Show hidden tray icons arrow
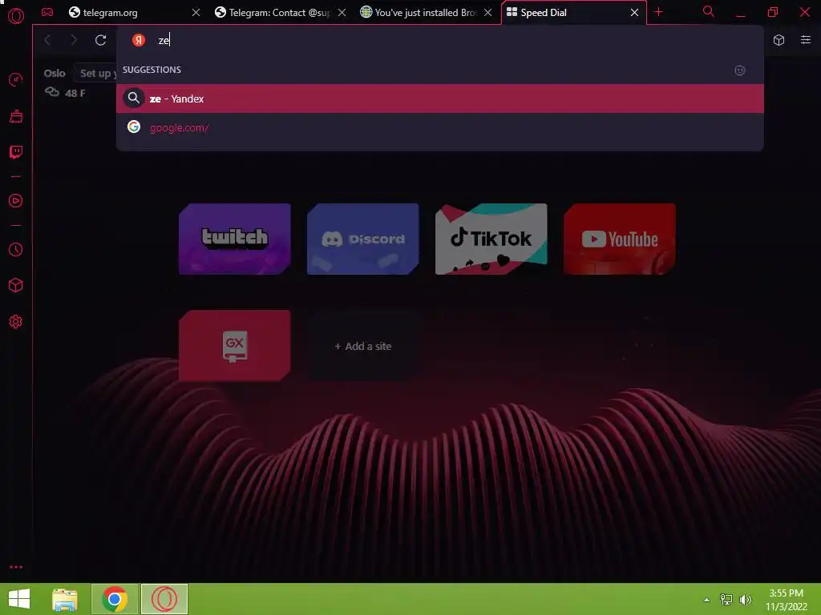This screenshot has width=821, height=615. pos(707,599)
